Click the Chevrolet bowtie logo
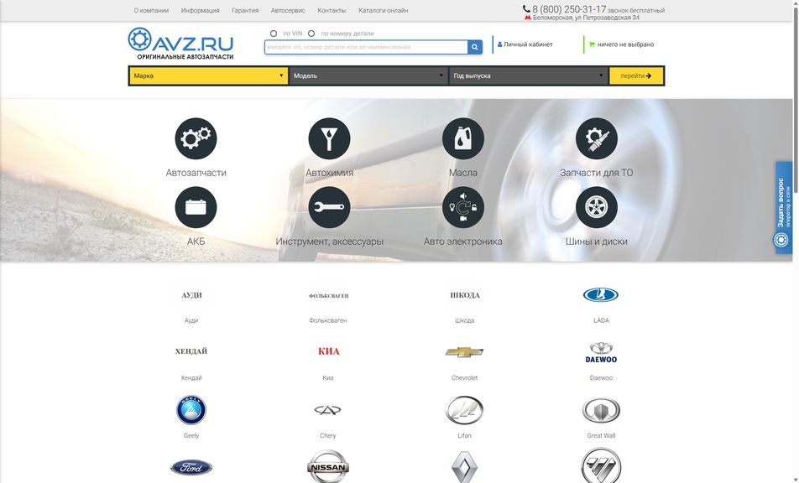The height and width of the screenshot is (483, 799). [464, 351]
